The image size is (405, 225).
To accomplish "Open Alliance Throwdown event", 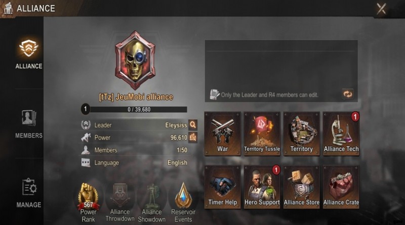I will point(120,202).
